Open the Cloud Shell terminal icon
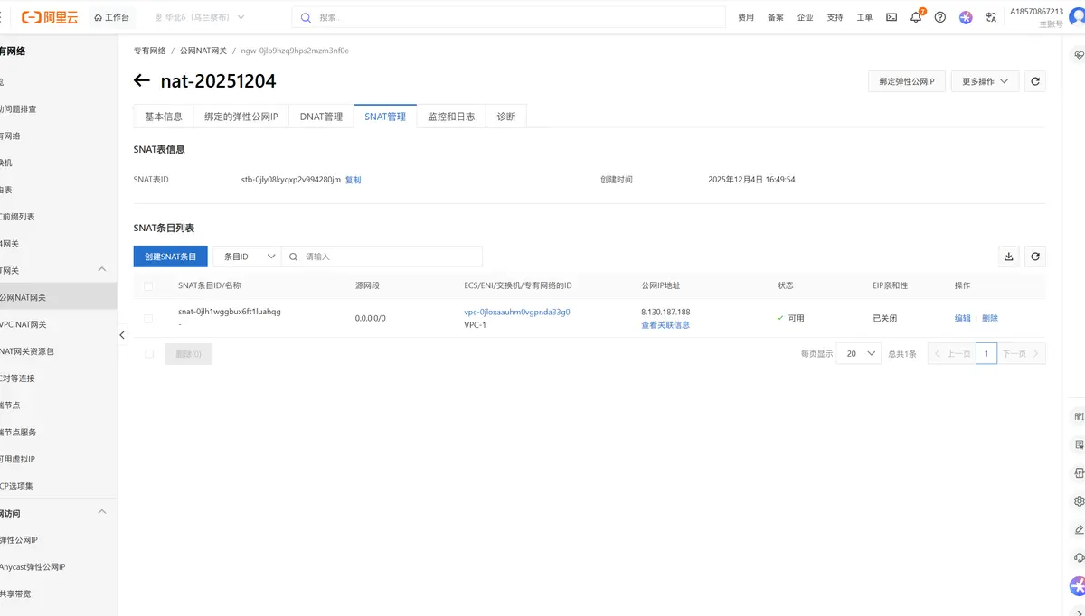 point(892,17)
